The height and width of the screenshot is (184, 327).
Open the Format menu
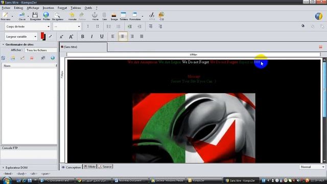(x=62, y=8)
